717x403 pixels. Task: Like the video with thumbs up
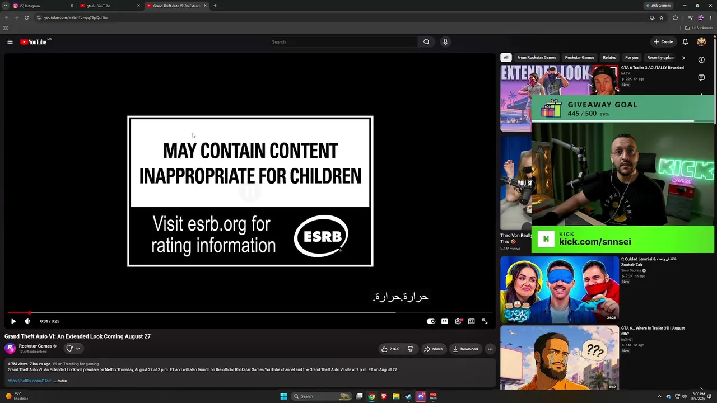pos(390,349)
